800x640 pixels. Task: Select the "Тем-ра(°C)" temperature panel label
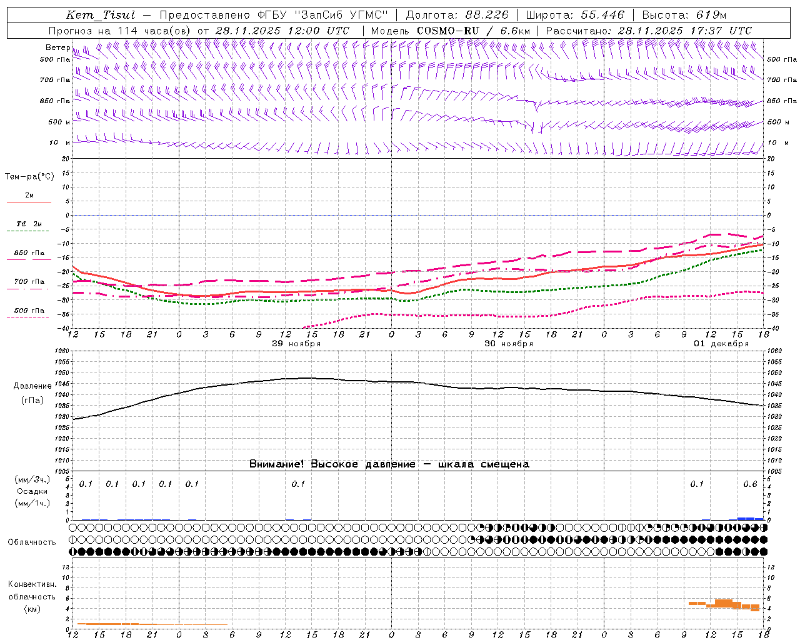click(x=29, y=176)
